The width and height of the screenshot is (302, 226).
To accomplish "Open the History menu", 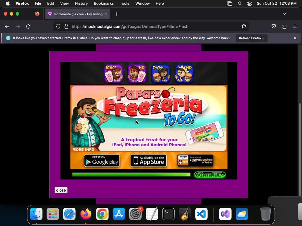I will (81, 3).
